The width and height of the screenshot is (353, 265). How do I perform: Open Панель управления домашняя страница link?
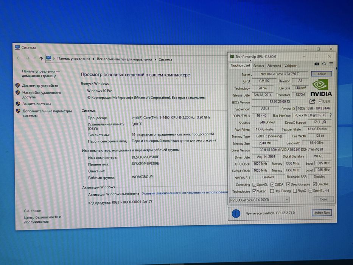(x=41, y=73)
